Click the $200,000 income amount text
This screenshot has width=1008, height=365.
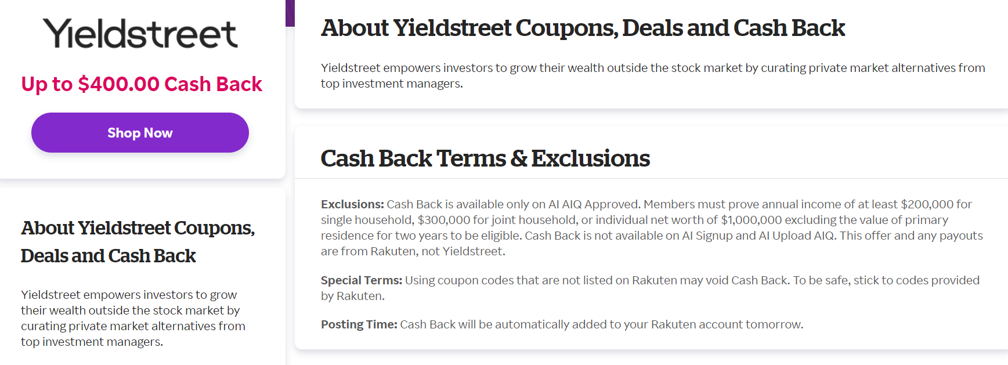tap(927, 204)
